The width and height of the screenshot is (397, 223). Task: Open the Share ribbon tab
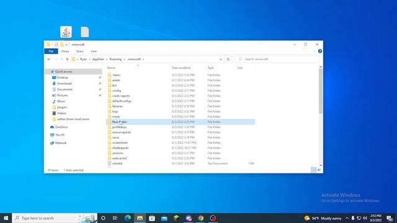pos(79,51)
